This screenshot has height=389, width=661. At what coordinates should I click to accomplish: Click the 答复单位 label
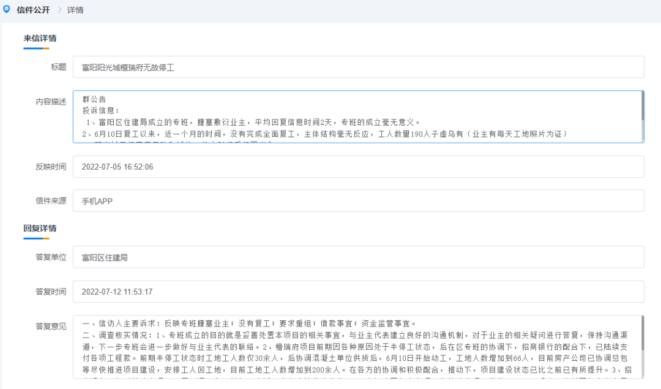click(51, 257)
